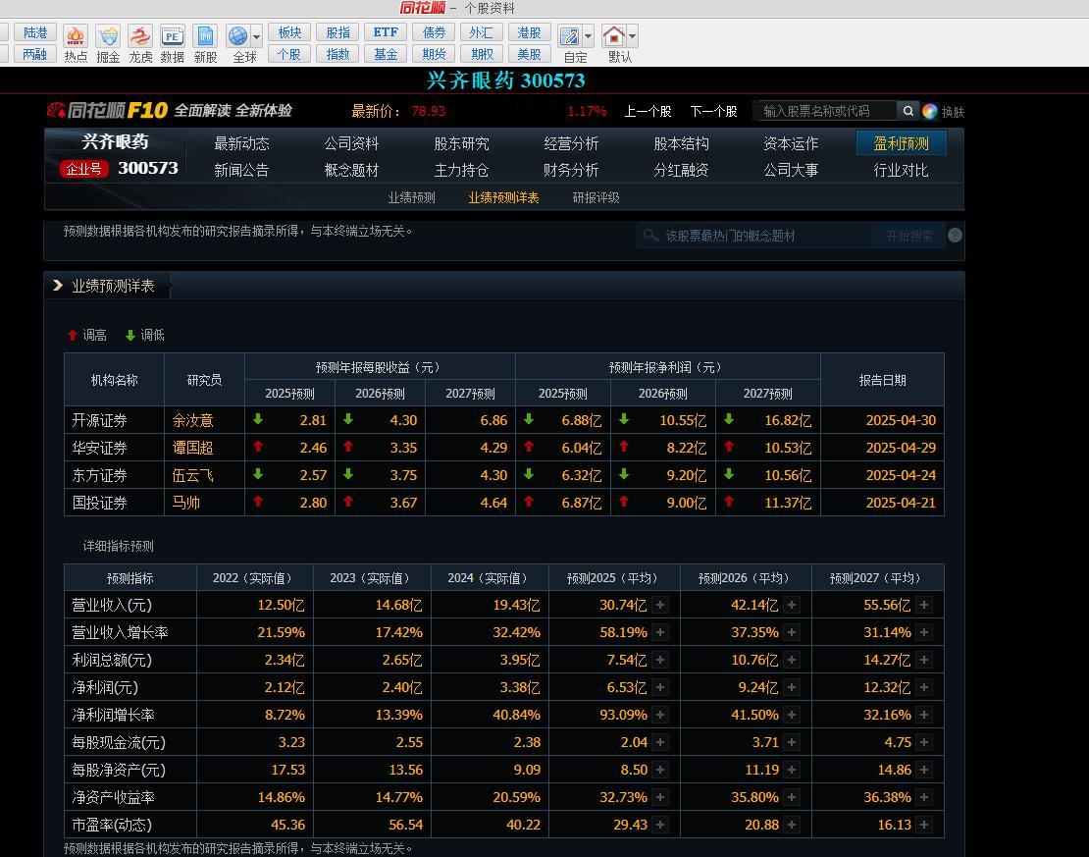This screenshot has width=1089, height=857.
Task: Click the 两融 toolbar button
Action: click(x=34, y=54)
